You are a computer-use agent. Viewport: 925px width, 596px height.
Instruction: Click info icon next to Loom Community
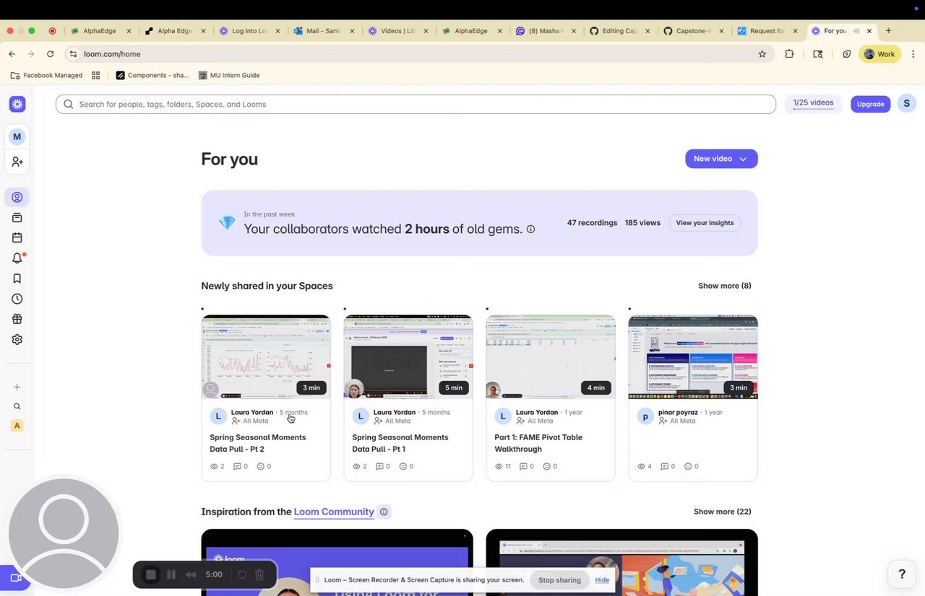384,512
